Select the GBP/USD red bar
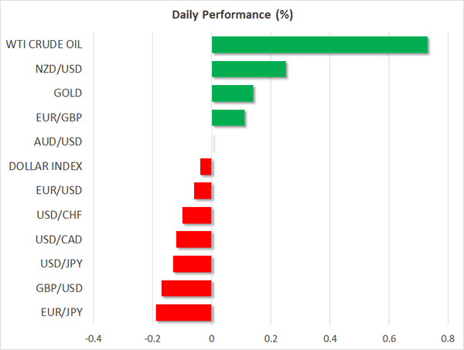Viewport: 464px width, 350px height. click(186, 288)
